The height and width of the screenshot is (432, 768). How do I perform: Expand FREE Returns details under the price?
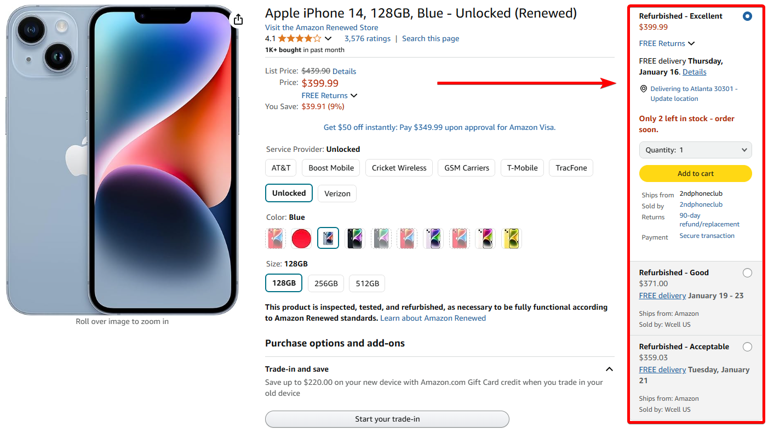point(329,95)
